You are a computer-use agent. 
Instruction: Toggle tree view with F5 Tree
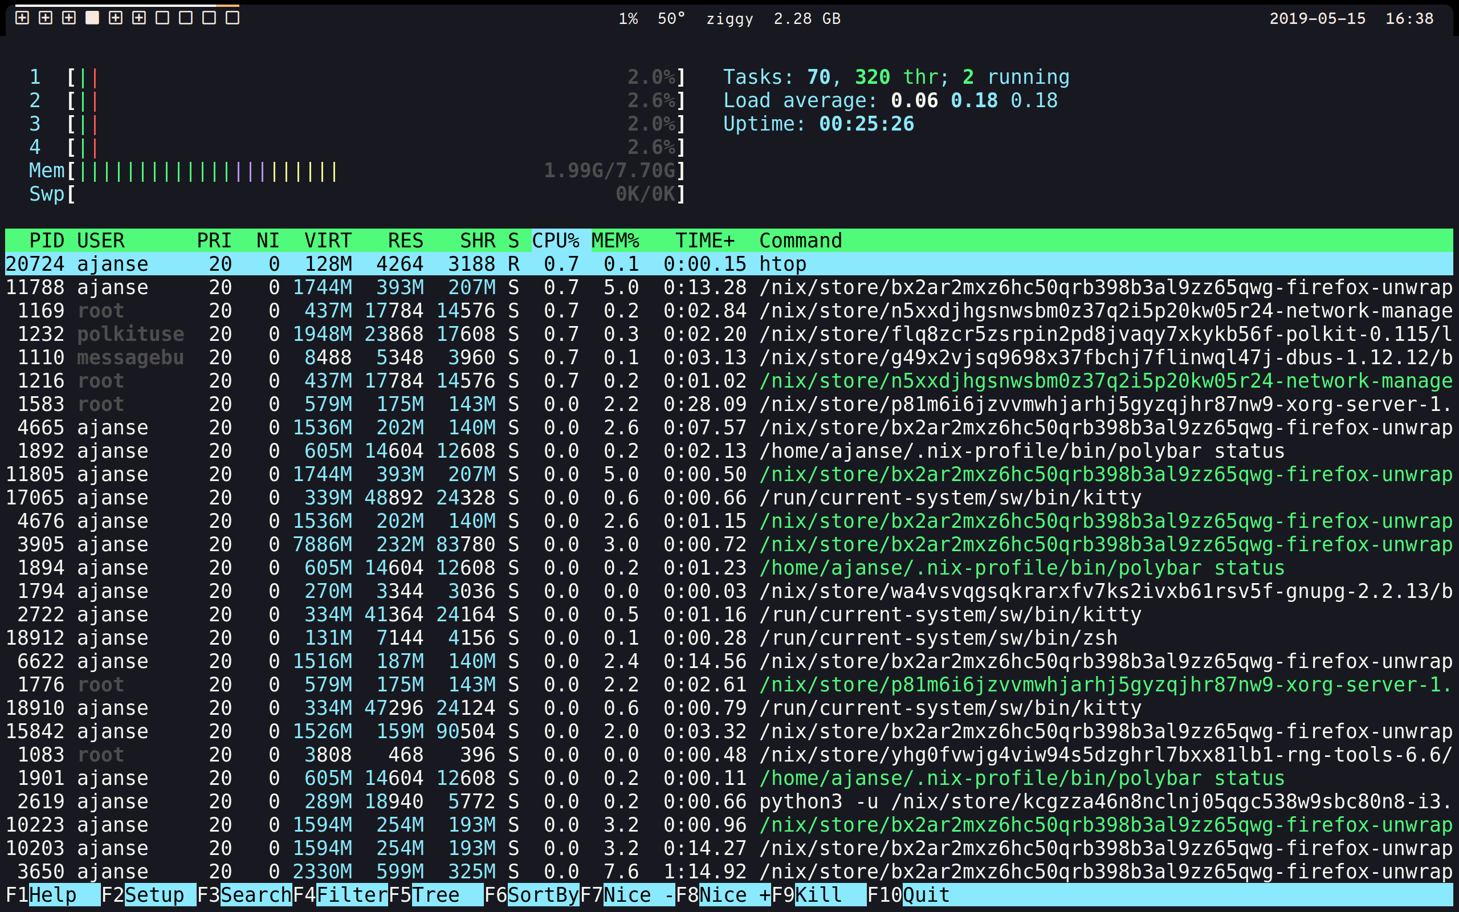point(435,894)
